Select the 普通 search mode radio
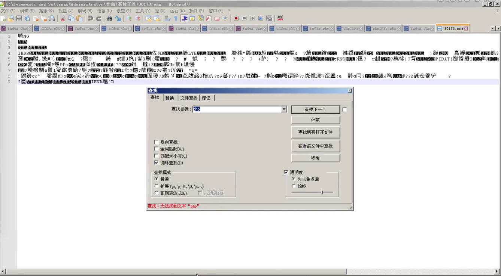The image size is (501, 276). coord(157,179)
